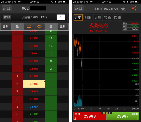Select the quantity input field showing 1
The height and width of the screenshot is (122, 141).
pyautogui.click(x=61, y=17)
